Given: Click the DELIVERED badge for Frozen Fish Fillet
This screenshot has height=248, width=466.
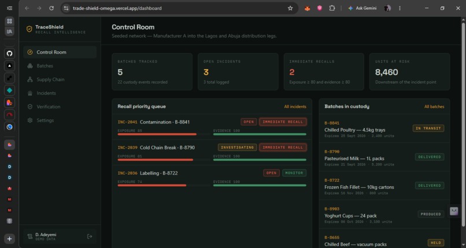Looking at the screenshot, I should tap(430, 186).
